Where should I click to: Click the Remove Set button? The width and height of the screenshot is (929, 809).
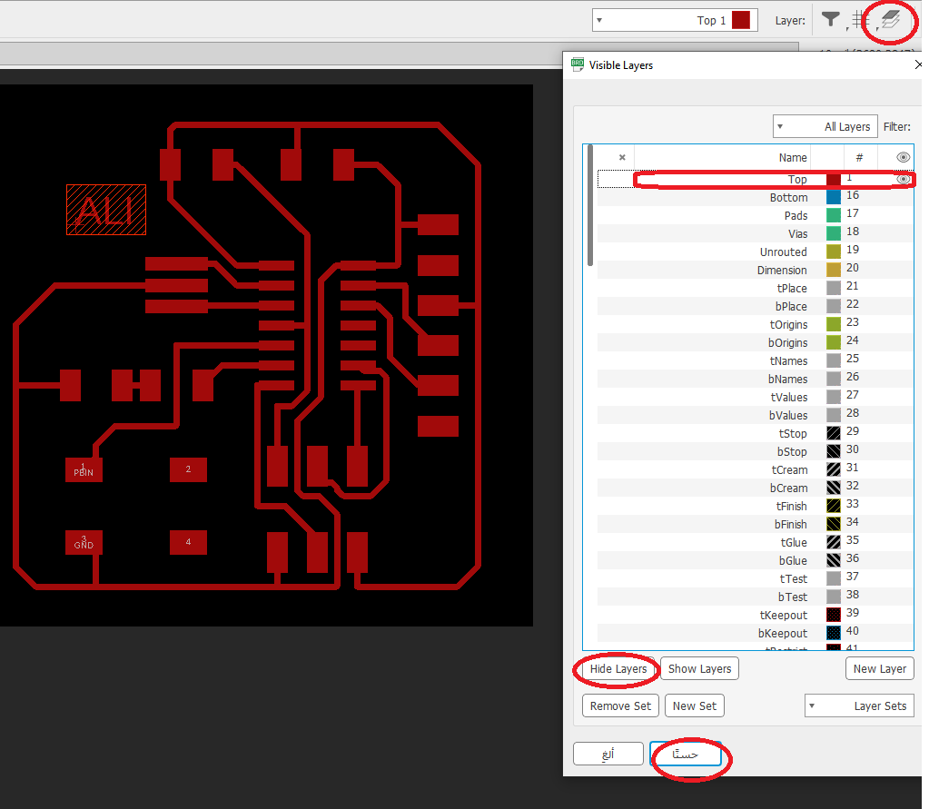click(x=620, y=705)
